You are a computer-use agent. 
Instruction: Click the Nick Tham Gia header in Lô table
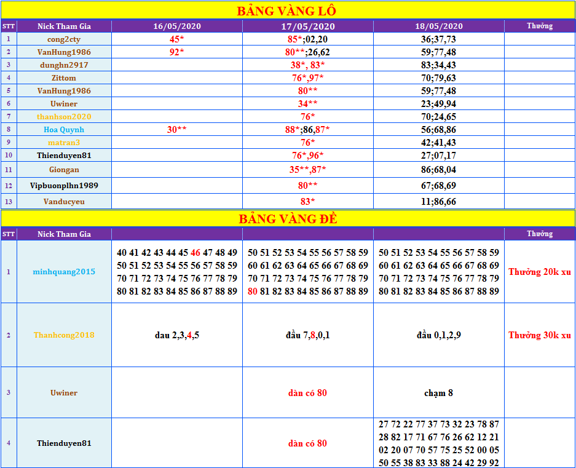pos(64,26)
